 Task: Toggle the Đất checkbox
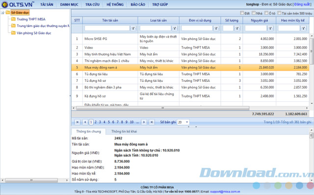tap(242, 13)
